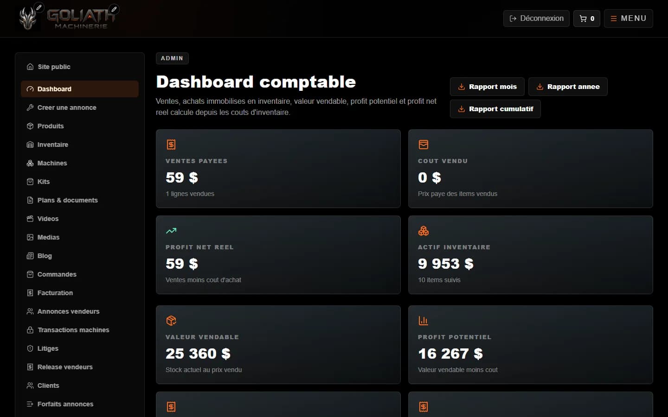Go to Site public in sidebar
668x417 pixels.
click(80, 67)
